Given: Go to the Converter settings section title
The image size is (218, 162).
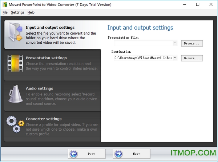Looking at the screenshot, I should click(x=44, y=119).
